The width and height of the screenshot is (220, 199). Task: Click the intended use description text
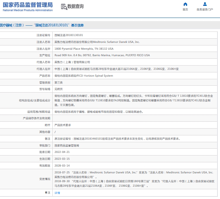click(x=99, y=112)
